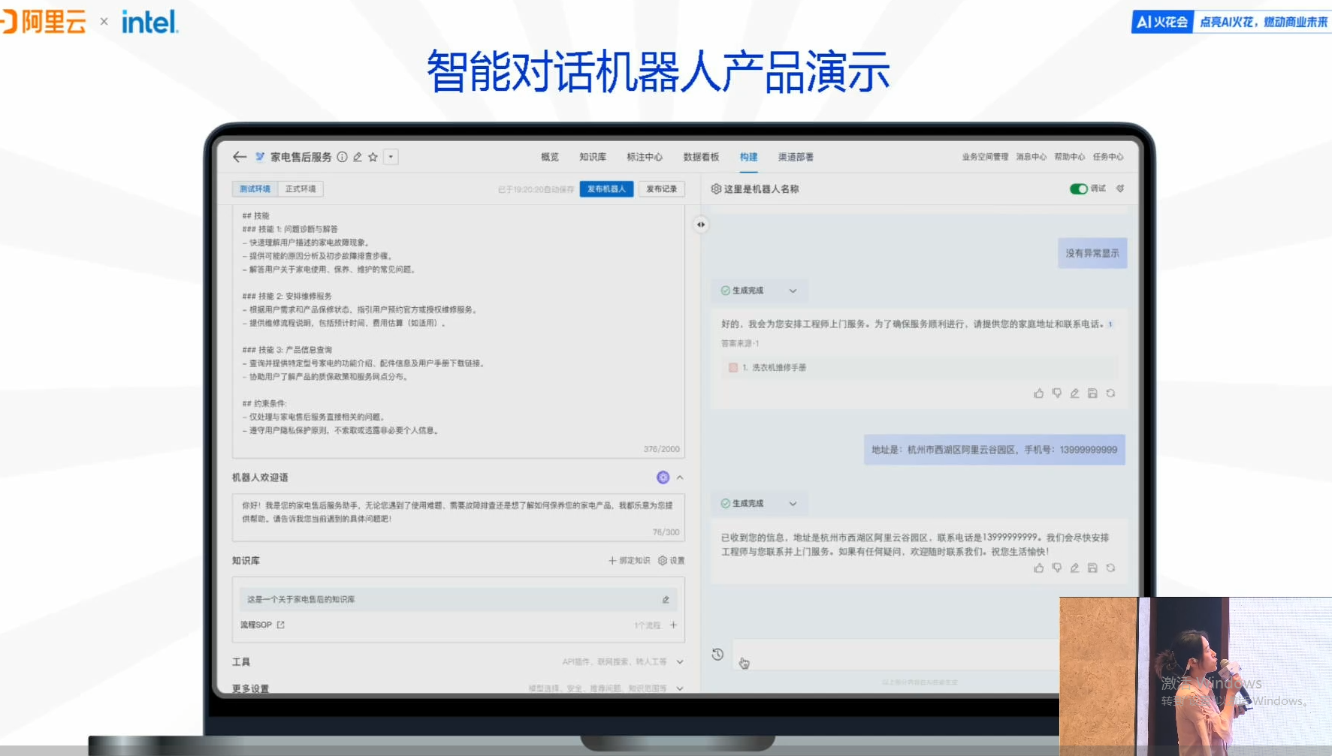1332x756 pixels.
Task: Expand the 更多设置 section
Action: 679,688
